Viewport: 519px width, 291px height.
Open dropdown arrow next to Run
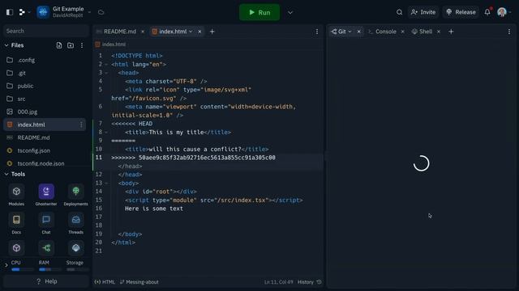[x=290, y=13]
